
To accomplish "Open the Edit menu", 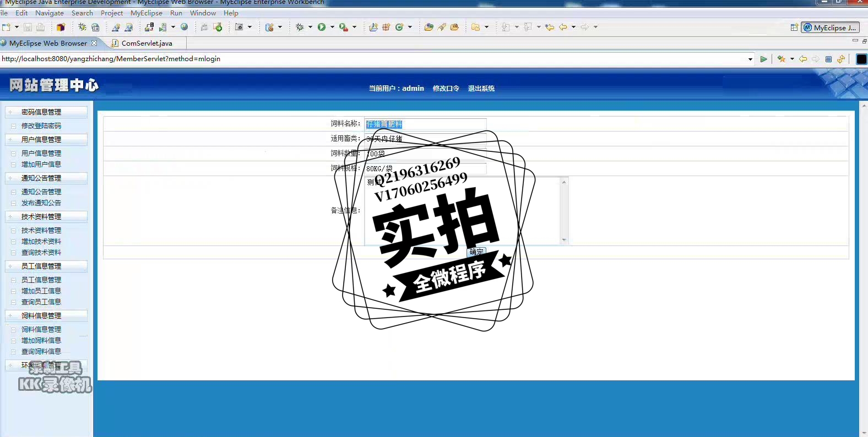I will click(x=21, y=13).
